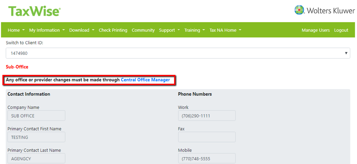Click the Mobile phone number field
The image size is (357, 164).
click(207, 159)
